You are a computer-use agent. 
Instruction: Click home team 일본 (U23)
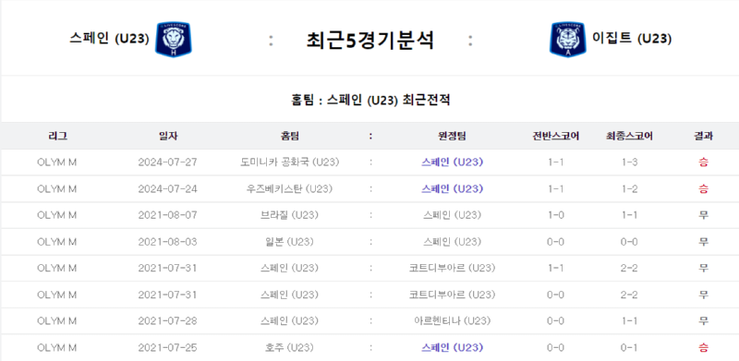289,242
